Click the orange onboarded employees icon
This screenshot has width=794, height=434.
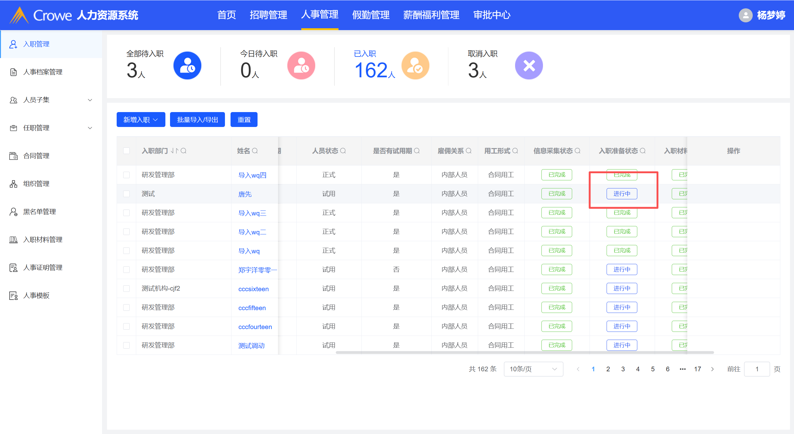[415, 66]
